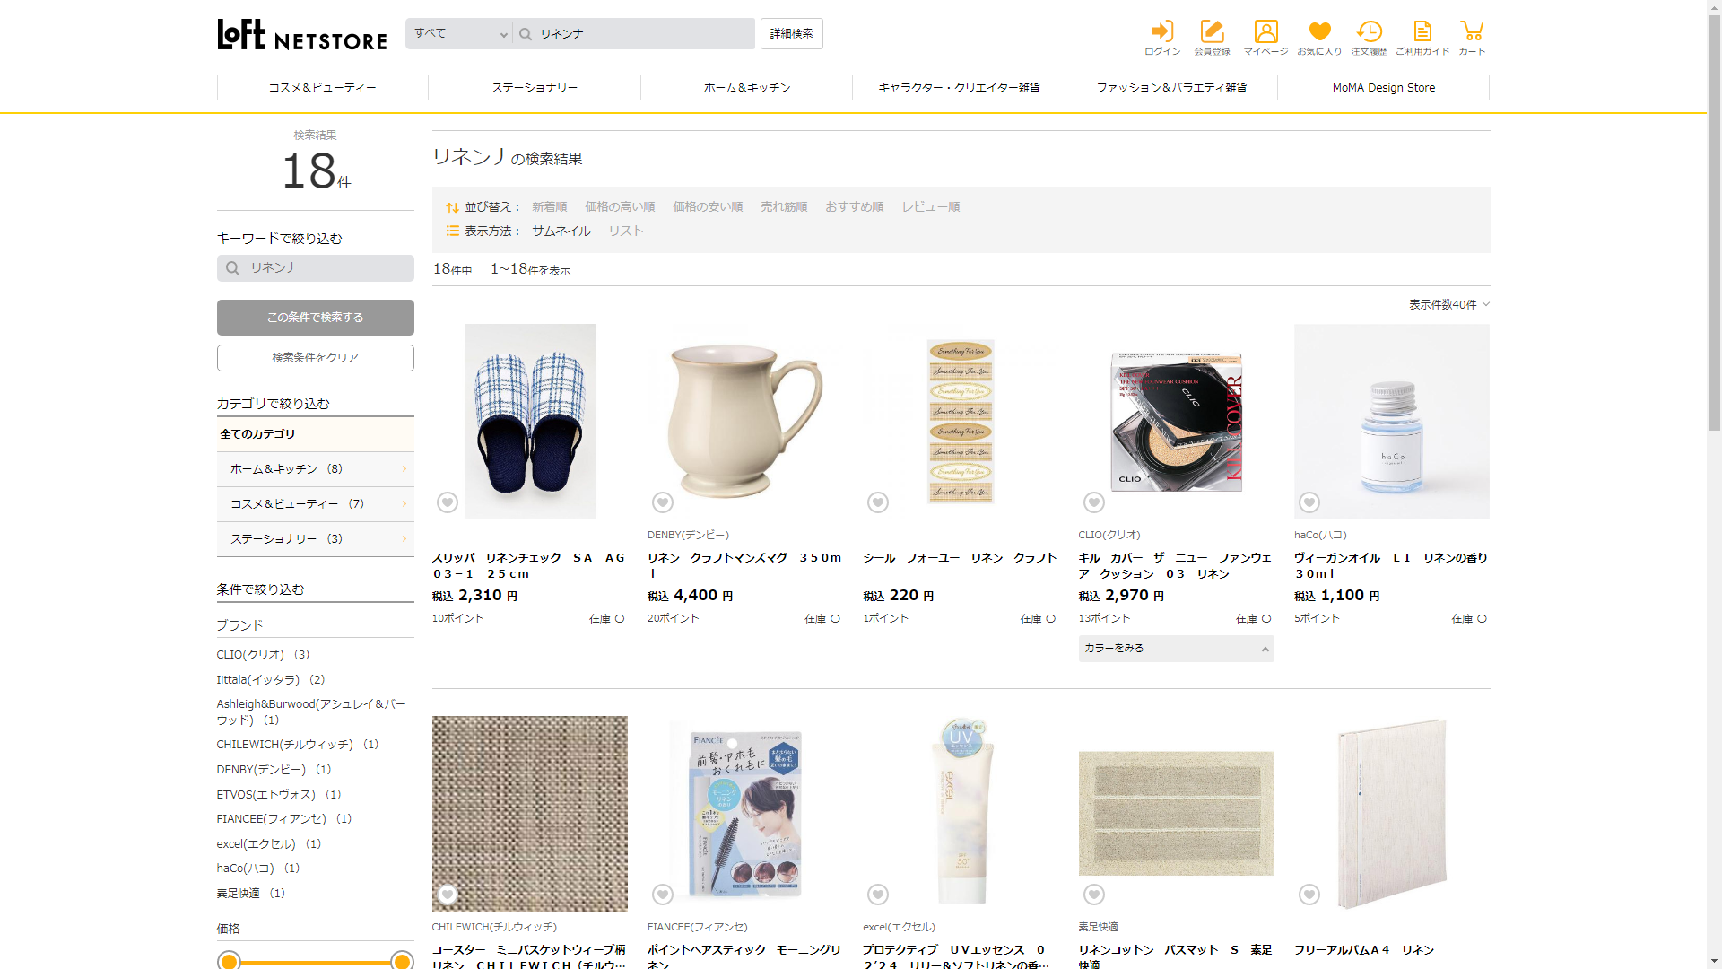Click the login icon in header
Image resolution: width=1722 pixels, height=969 pixels.
pyautogui.click(x=1162, y=32)
